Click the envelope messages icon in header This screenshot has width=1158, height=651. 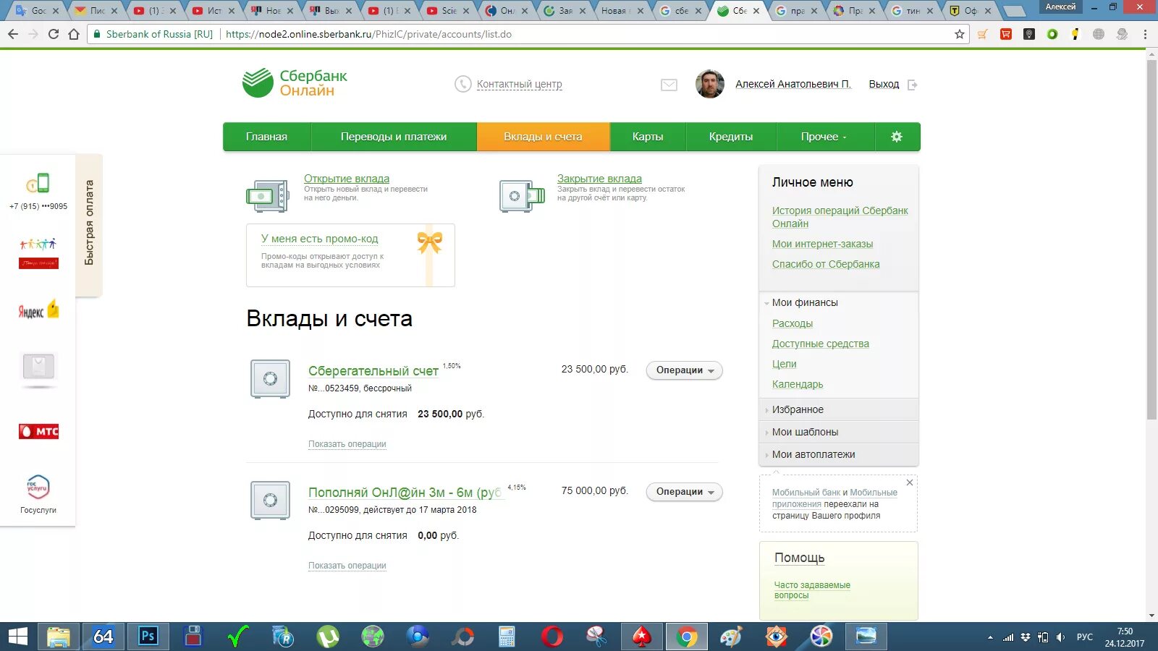(669, 85)
